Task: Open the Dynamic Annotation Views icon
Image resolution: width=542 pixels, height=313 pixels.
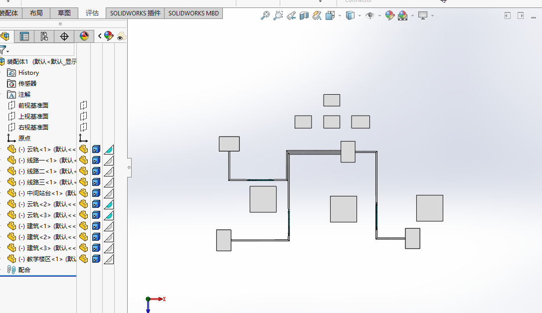Action: click(317, 15)
